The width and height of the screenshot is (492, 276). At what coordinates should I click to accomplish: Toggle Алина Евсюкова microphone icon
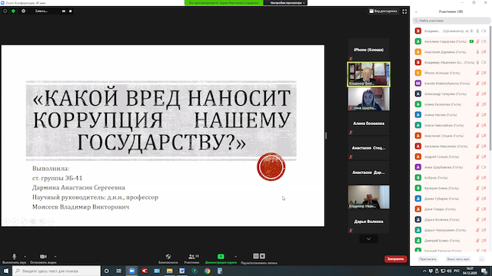point(477,104)
